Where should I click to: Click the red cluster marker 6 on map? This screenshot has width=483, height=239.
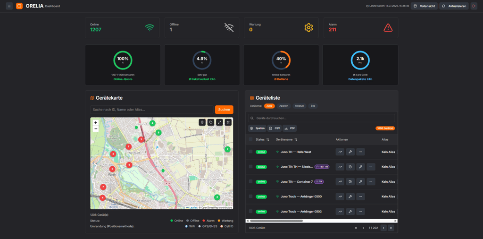[112, 169]
